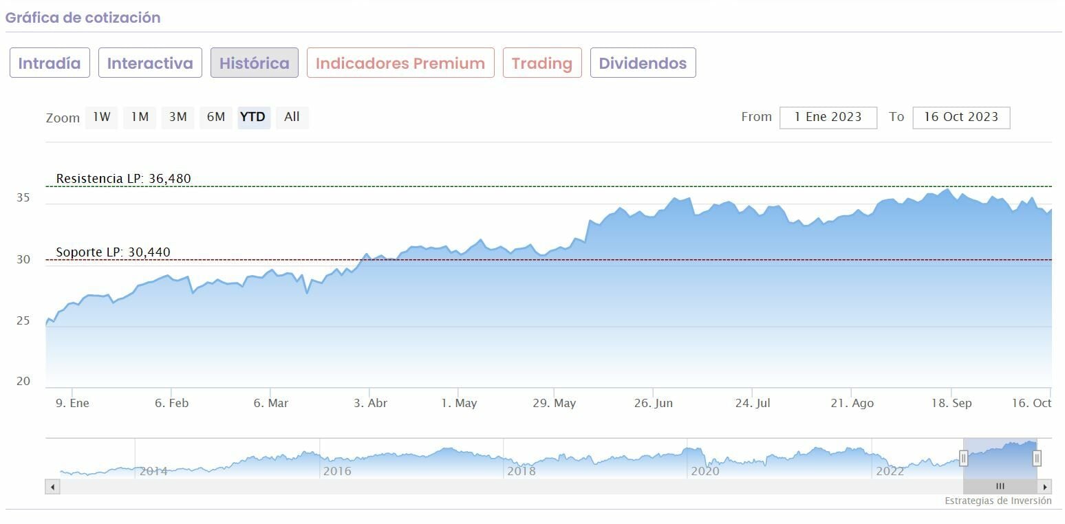Open the Intradía chart tab
This screenshot has width=1065, height=524.
coord(50,63)
